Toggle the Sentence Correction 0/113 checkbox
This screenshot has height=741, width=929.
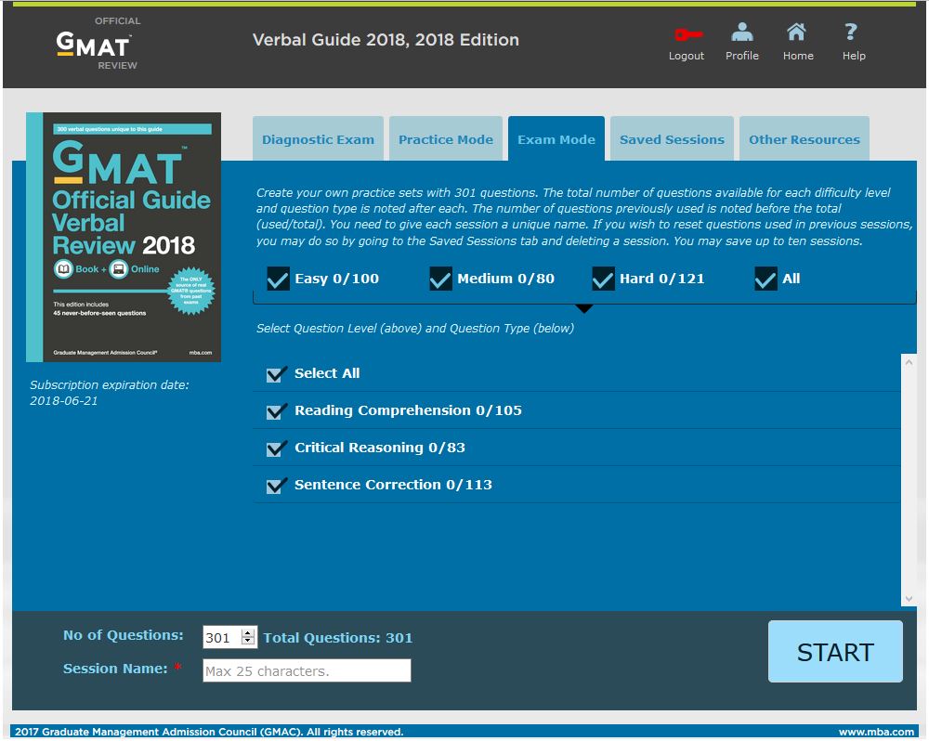[275, 483]
